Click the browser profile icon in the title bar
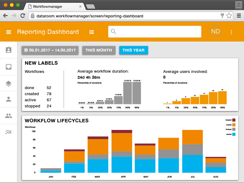 click(x=239, y=5)
